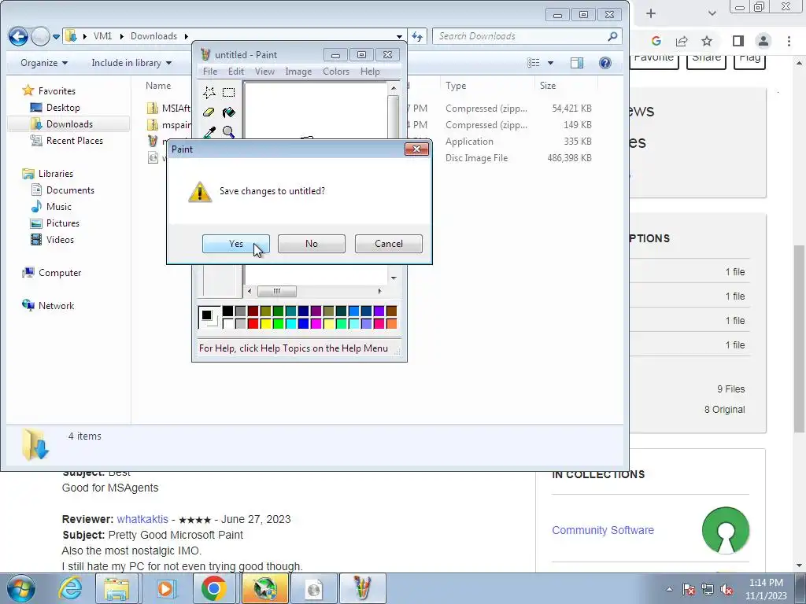Toggle Chrome's side panel button

[738, 41]
